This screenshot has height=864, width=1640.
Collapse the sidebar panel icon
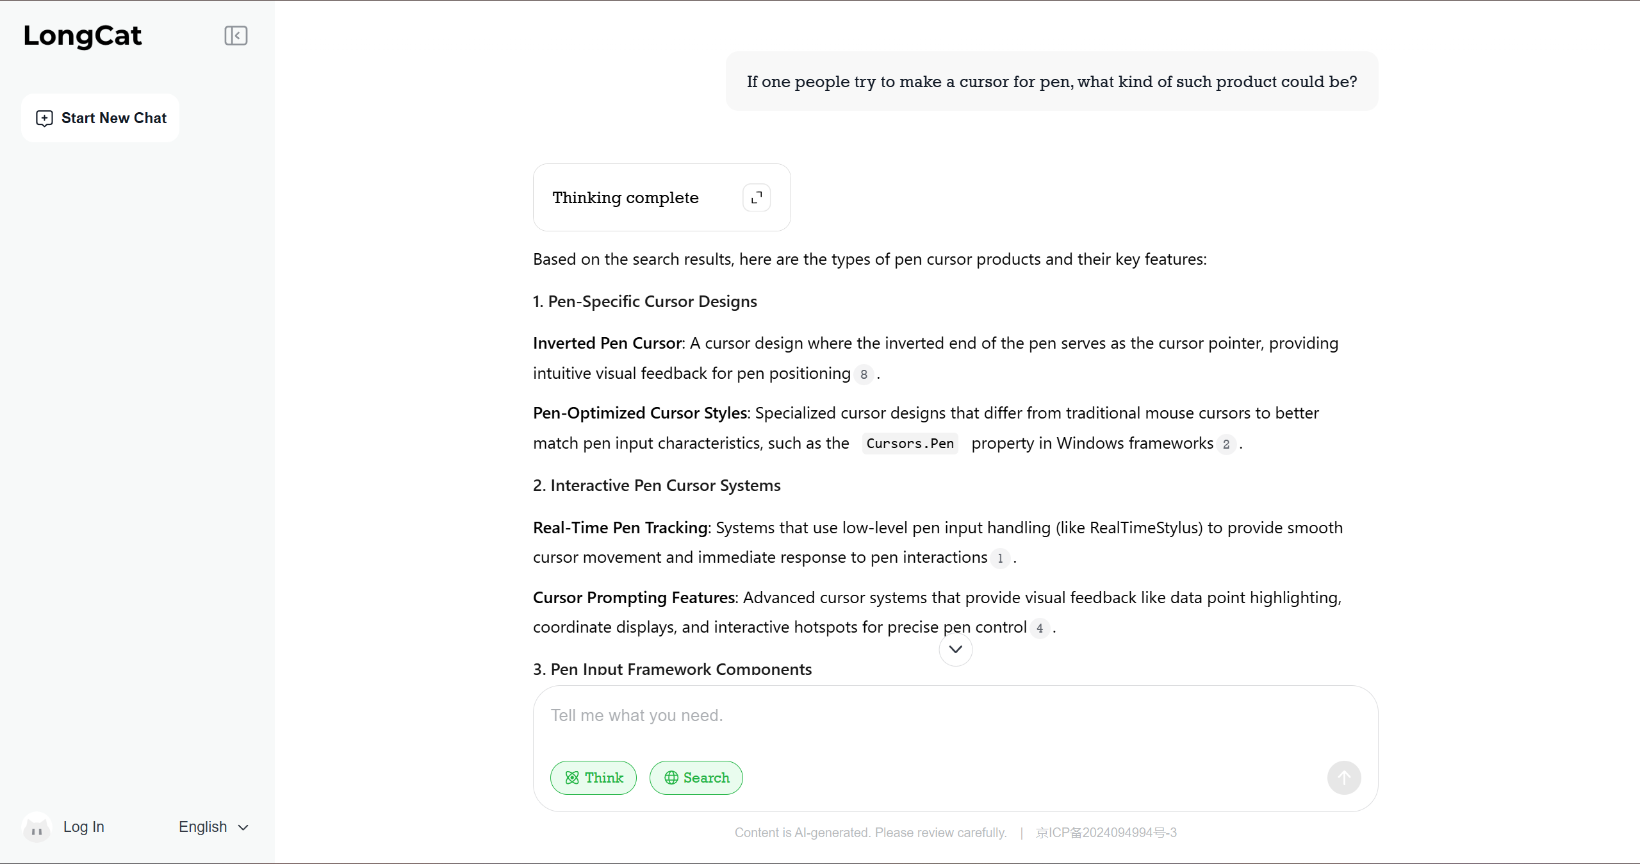point(236,36)
